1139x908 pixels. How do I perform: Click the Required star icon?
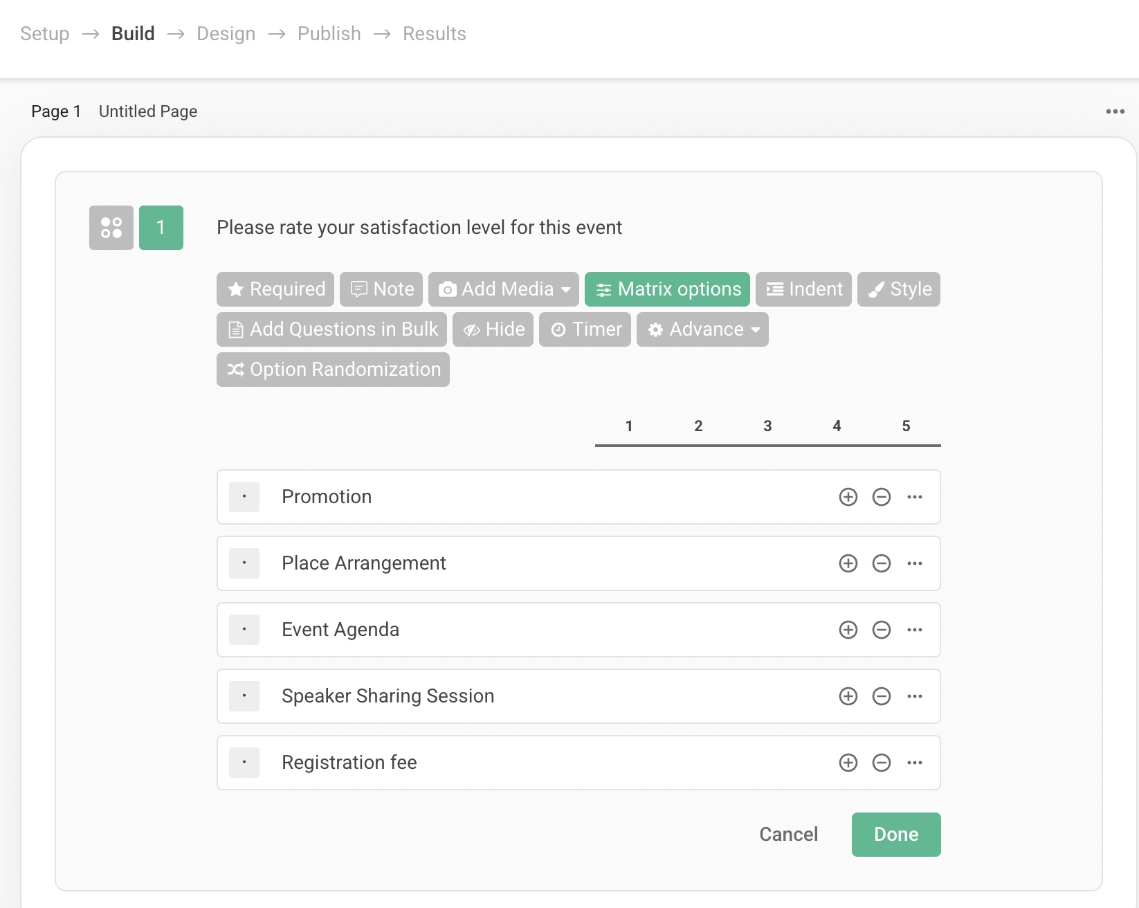[x=235, y=289]
